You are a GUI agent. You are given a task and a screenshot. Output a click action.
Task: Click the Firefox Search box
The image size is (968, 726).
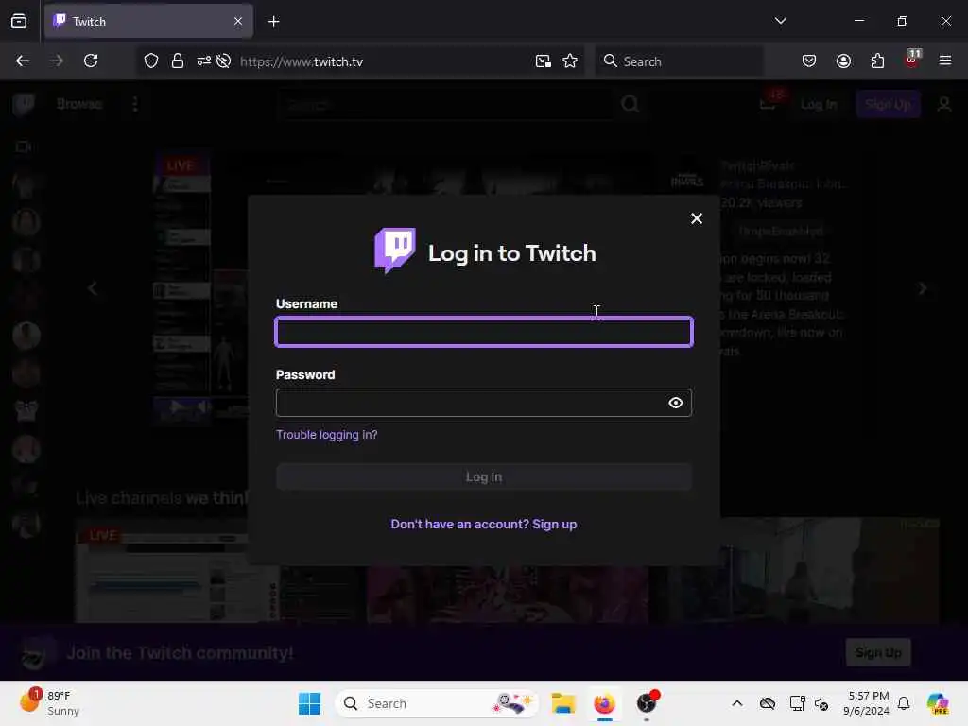(x=679, y=61)
